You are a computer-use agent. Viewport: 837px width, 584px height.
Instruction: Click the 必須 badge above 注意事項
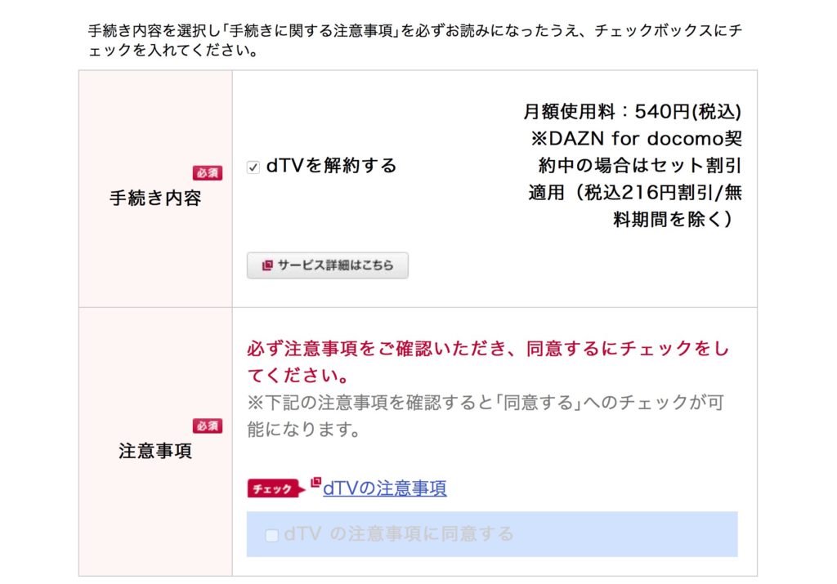208,426
